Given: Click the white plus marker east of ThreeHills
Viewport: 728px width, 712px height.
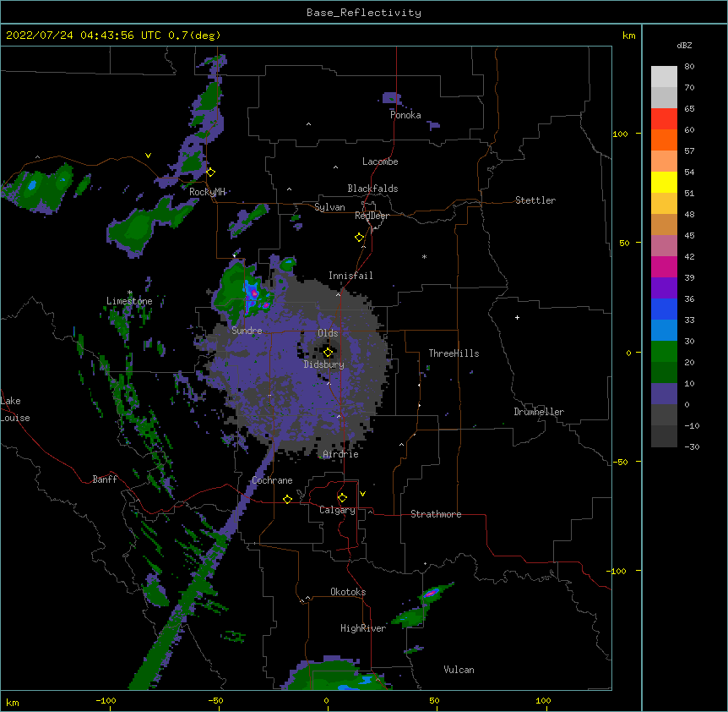Looking at the screenshot, I should coord(517,317).
